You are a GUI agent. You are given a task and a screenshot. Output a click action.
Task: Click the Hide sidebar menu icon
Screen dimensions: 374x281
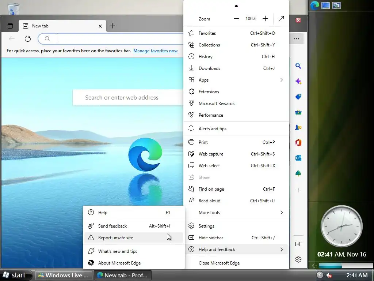[x=191, y=237]
